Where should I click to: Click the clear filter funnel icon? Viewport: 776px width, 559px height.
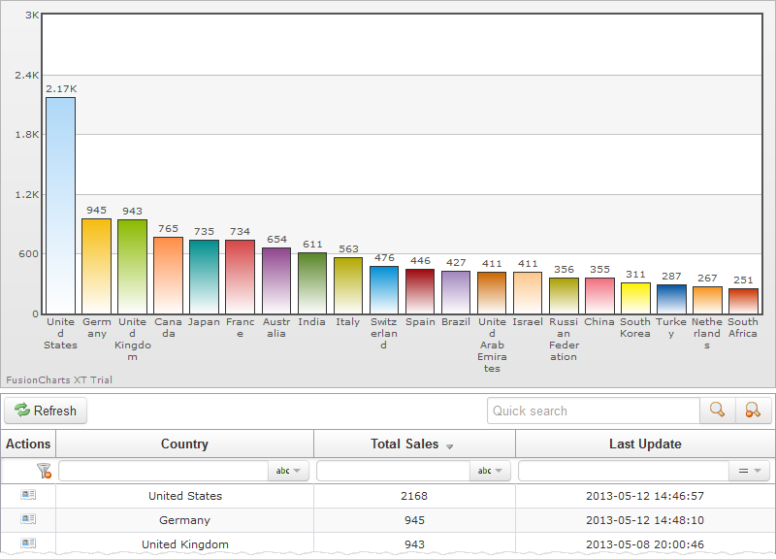(43, 471)
